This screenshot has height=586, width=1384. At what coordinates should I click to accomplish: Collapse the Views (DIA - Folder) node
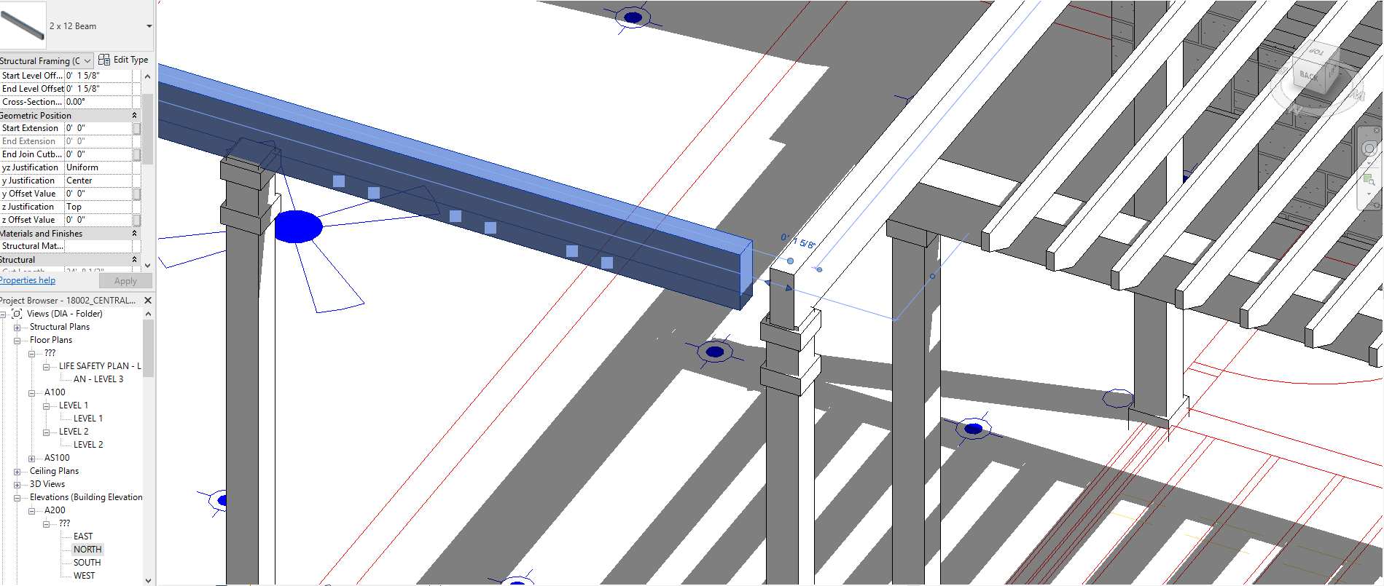3,314
